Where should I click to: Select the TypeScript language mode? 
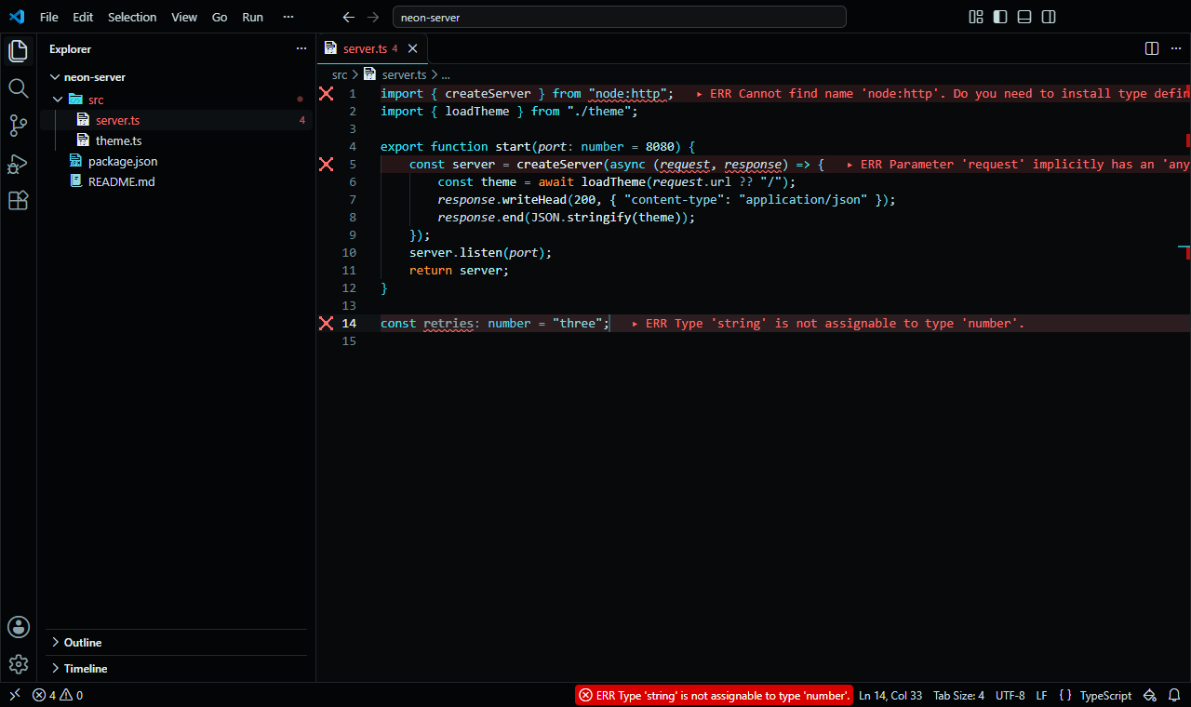[x=1105, y=695]
